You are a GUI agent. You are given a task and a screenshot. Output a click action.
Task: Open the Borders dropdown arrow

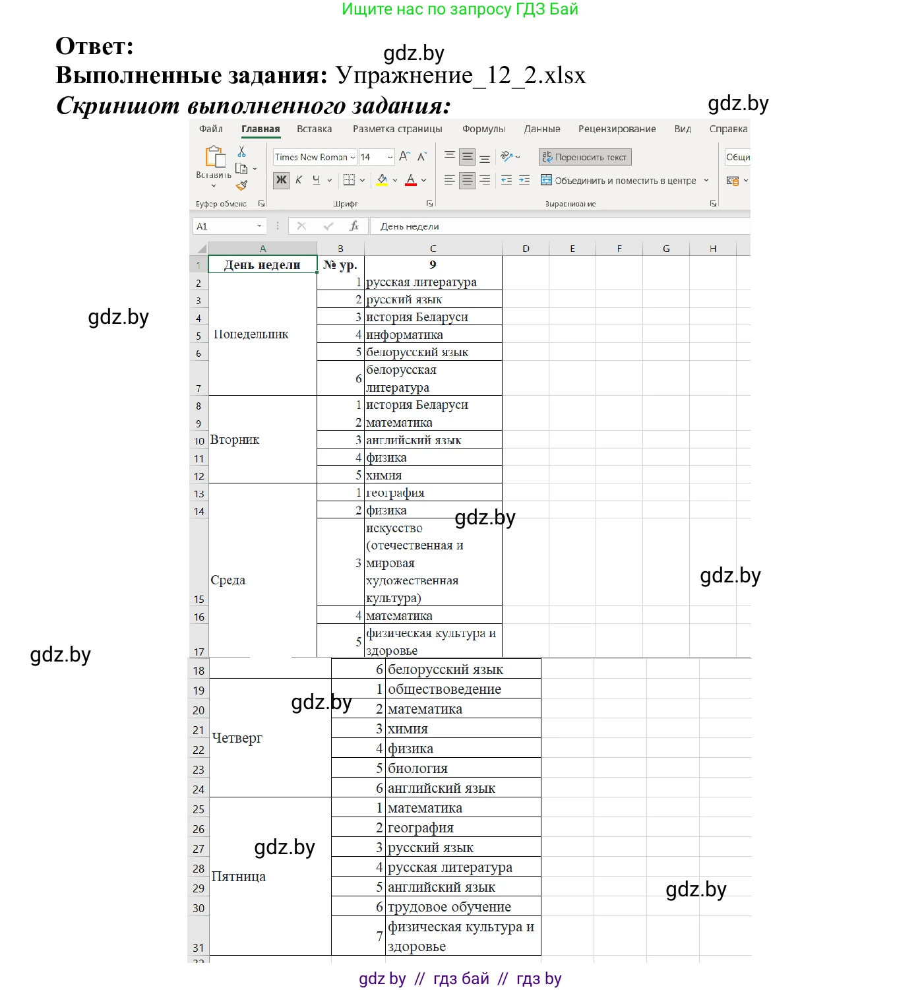(363, 179)
